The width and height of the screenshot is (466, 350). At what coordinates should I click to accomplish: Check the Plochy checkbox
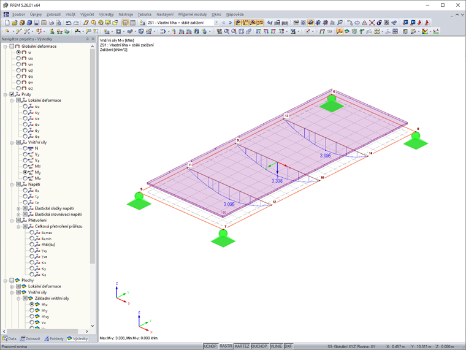[12, 280]
